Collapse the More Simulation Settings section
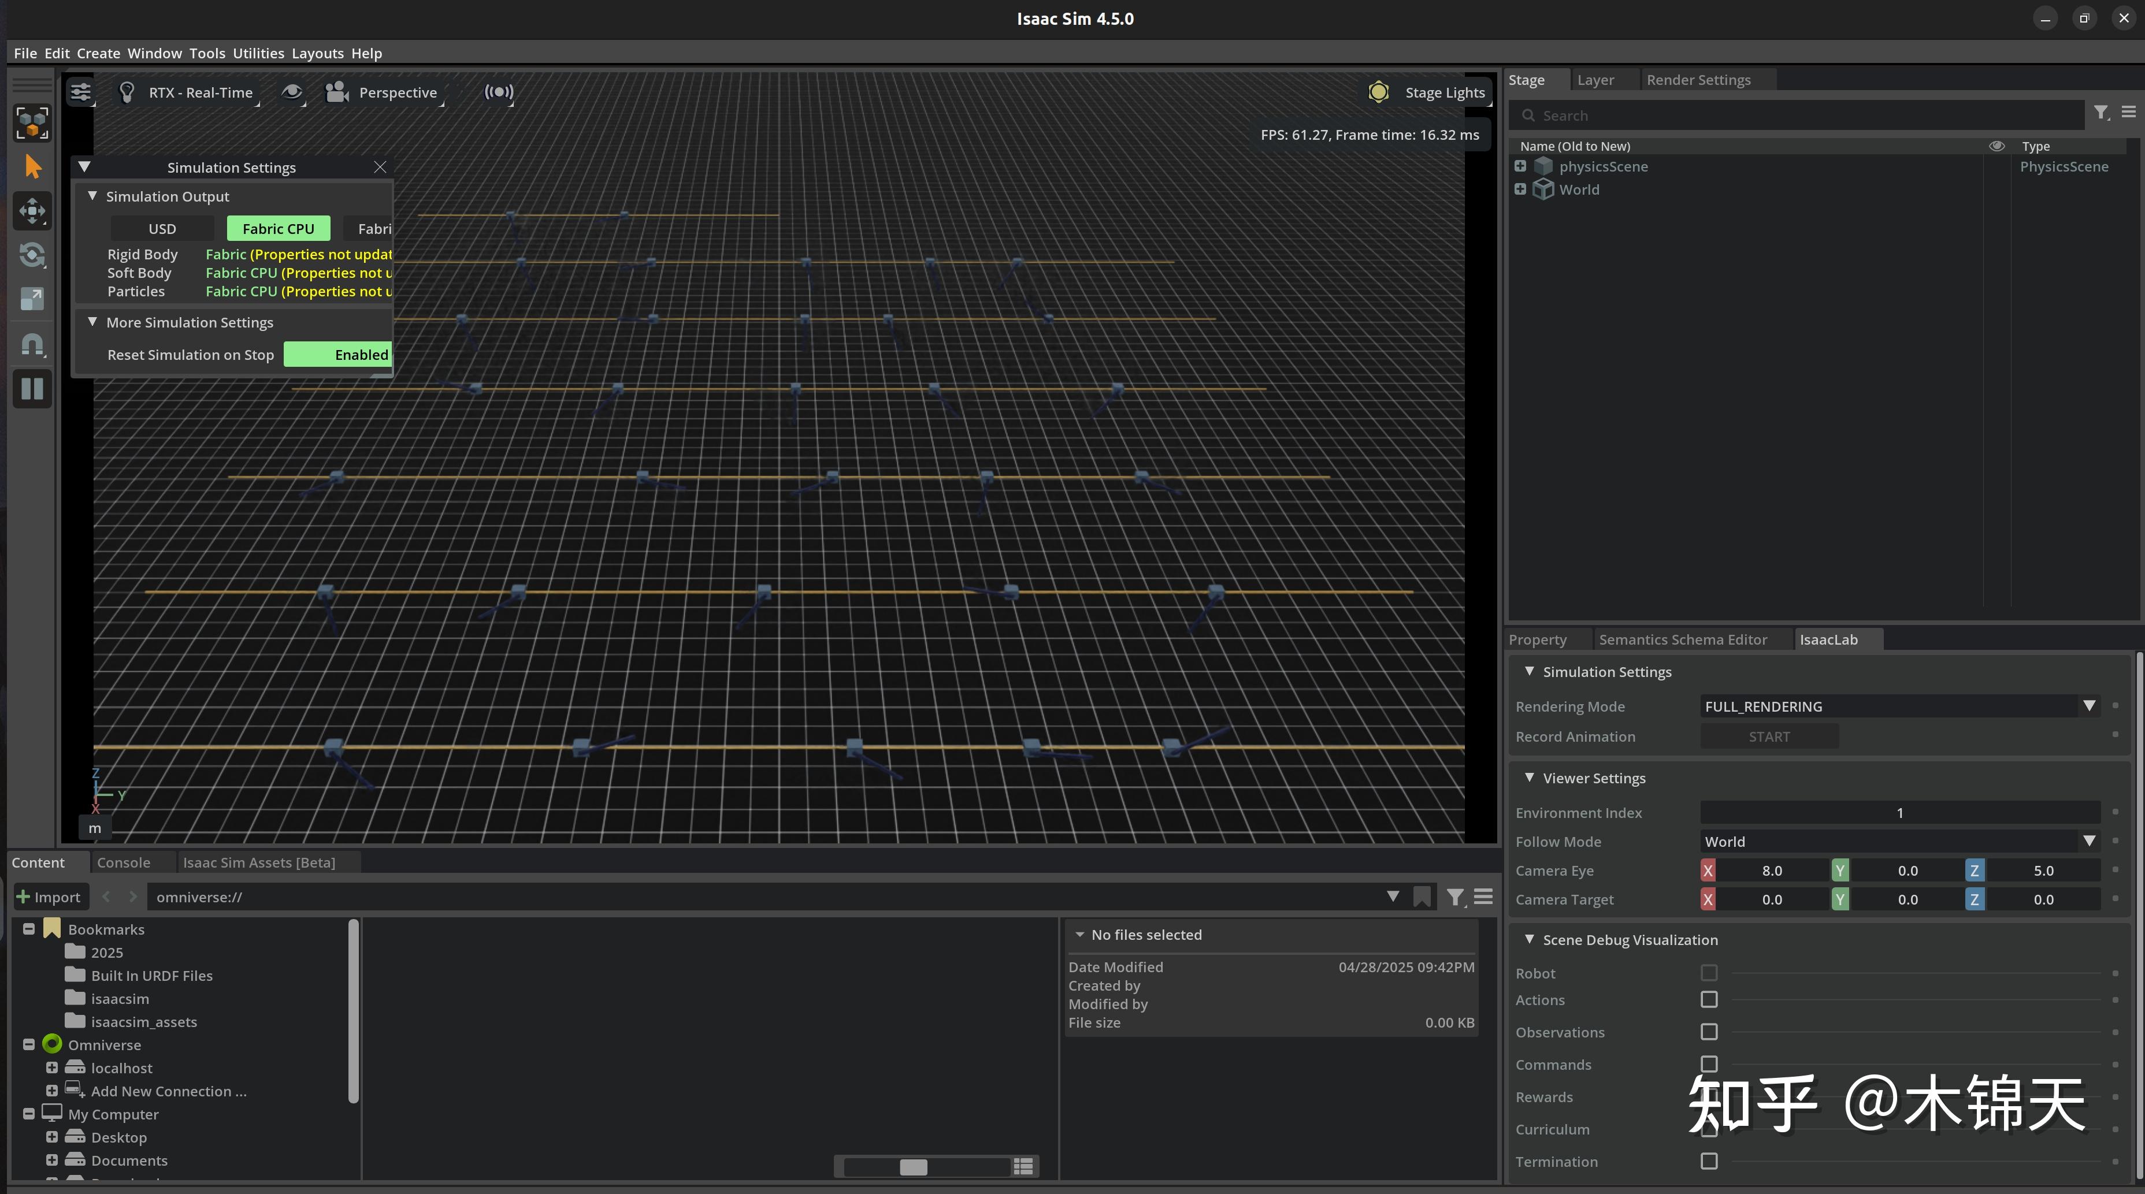The width and height of the screenshot is (2145, 1194). (x=93, y=321)
